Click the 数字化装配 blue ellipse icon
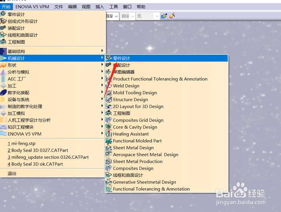The width and height of the screenshot is (281, 212). coord(3,93)
